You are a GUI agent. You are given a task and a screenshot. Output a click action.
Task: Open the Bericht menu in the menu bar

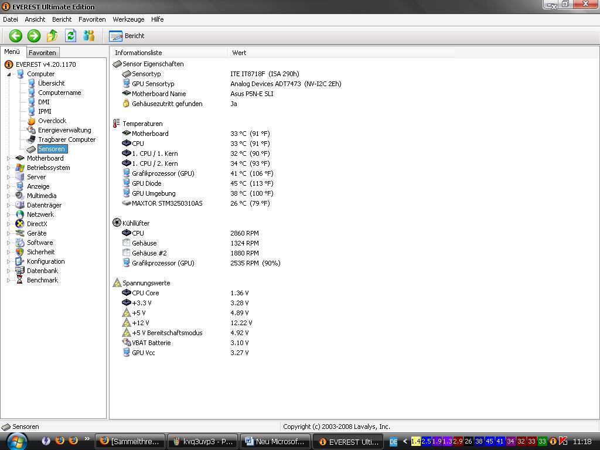tap(62, 19)
